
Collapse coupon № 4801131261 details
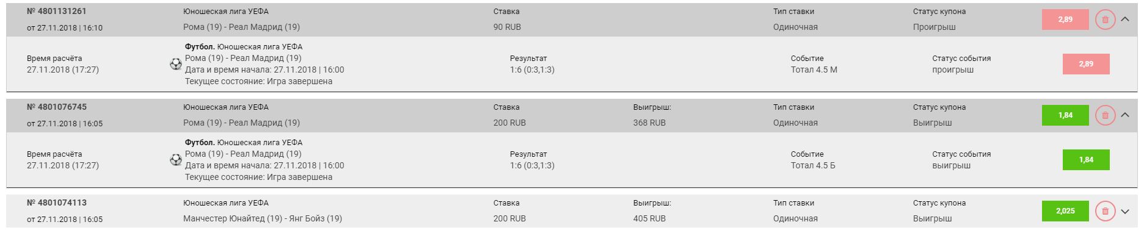(x=1125, y=19)
